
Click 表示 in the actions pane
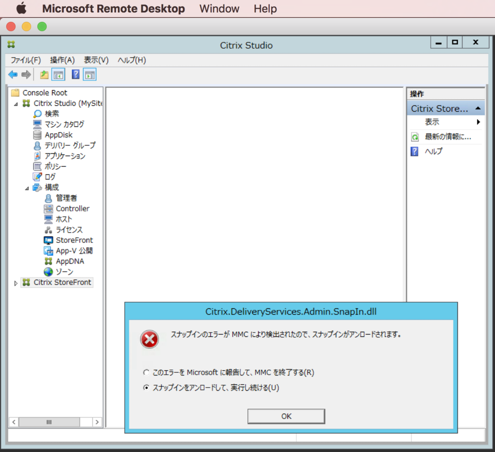coord(432,122)
